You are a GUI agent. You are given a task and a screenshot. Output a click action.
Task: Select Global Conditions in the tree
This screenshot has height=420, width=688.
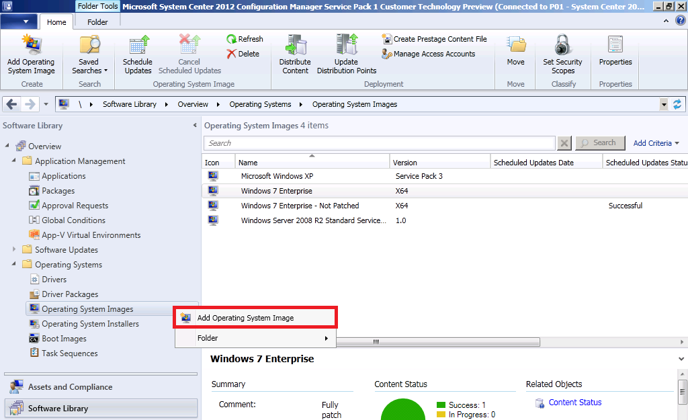click(x=73, y=220)
